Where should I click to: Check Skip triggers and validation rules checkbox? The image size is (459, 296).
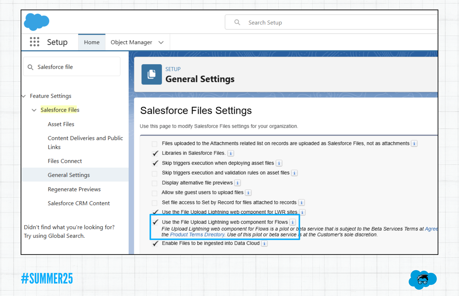pos(155,173)
